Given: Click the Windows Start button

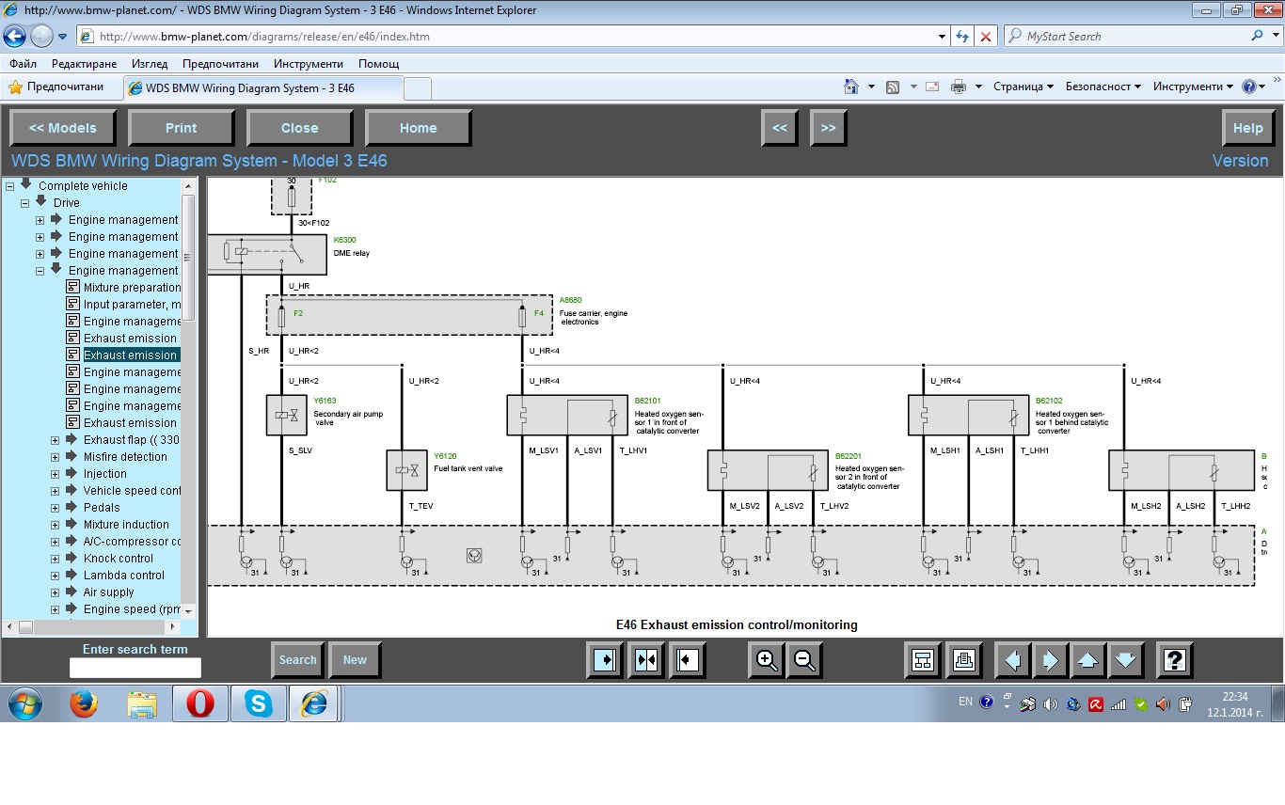Looking at the screenshot, I should [x=24, y=703].
